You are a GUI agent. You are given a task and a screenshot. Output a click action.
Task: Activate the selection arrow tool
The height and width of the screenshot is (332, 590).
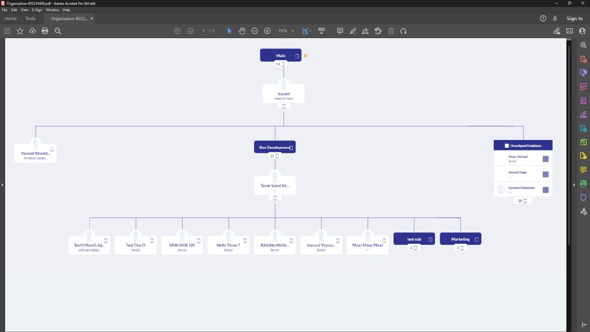coord(229,31)
